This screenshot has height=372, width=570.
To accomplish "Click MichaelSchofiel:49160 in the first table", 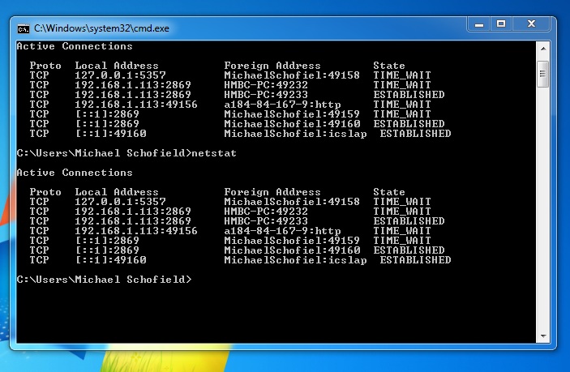I will [x=292, y=124].
